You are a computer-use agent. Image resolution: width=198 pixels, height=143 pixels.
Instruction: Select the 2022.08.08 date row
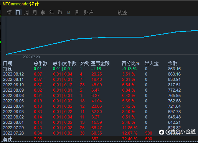coord(13,95)
